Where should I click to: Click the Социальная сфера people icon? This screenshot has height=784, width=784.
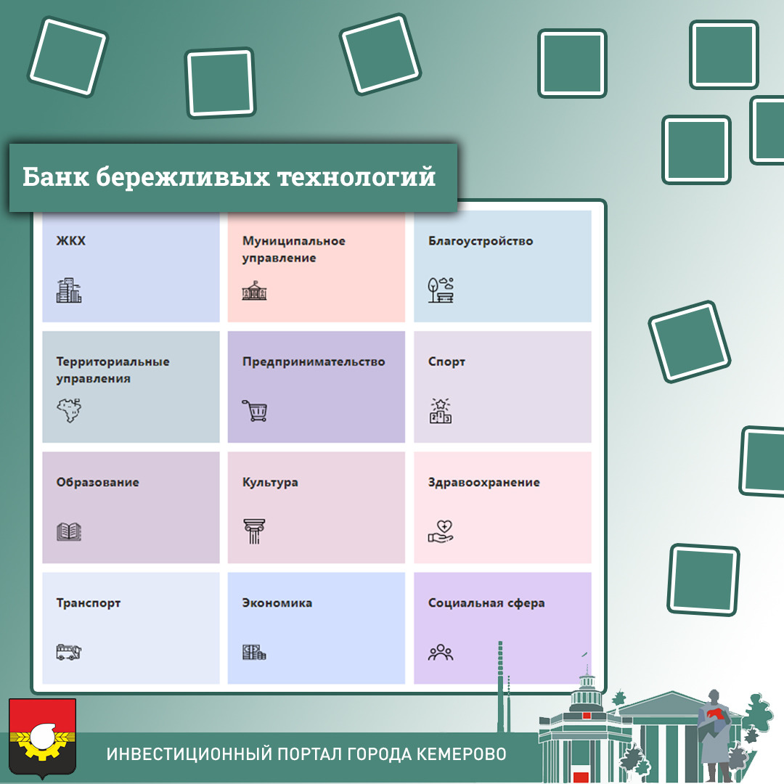(441, 652)
